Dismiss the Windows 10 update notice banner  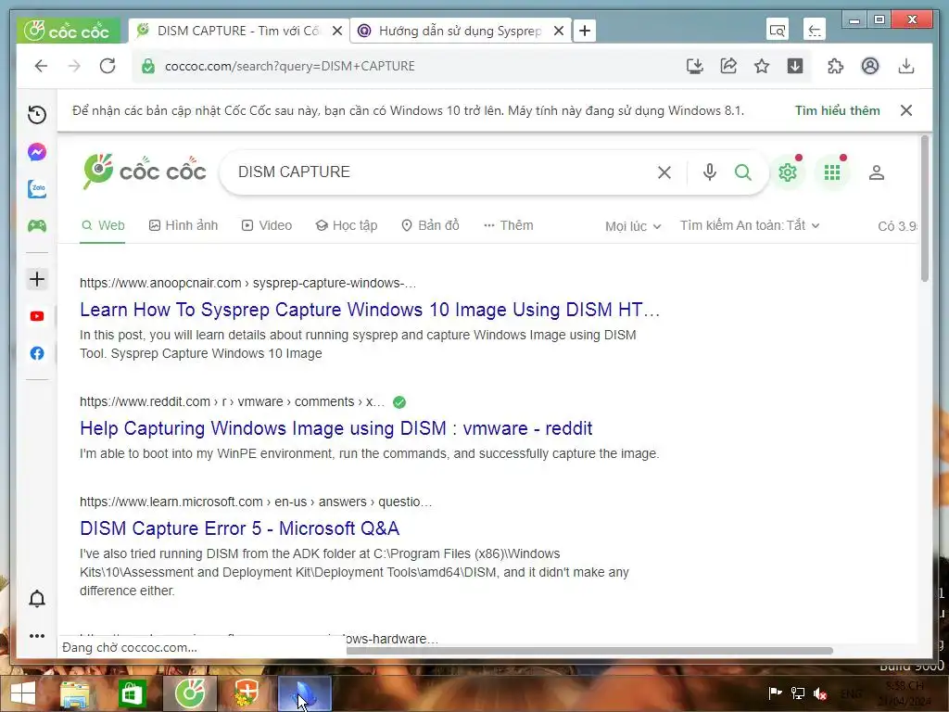click(x=906, y=110)
